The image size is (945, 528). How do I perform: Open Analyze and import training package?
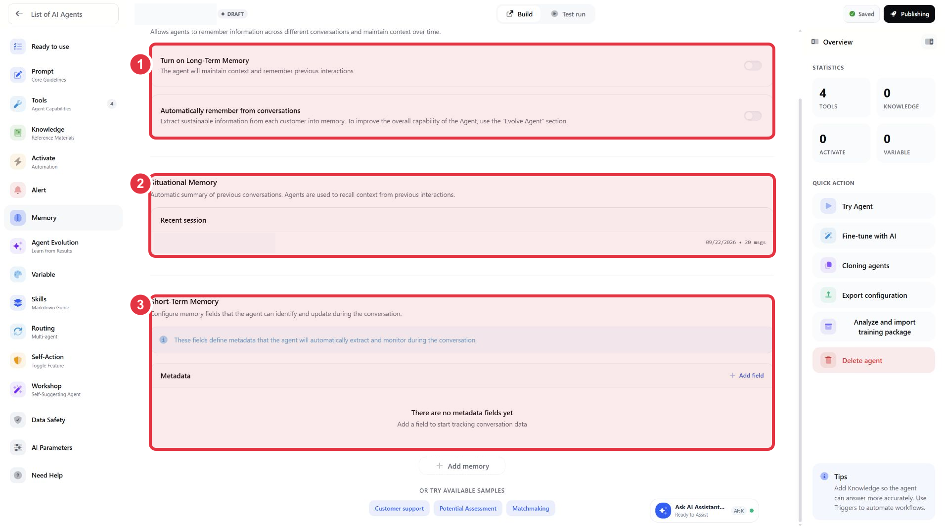[x=873, y=327]
